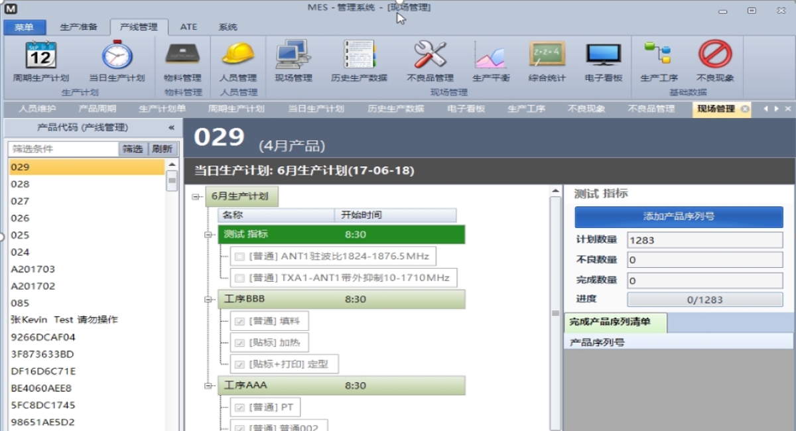
Task: Toggle the [贴标] 加热 checkbox
Action: (x=239, y=343)
